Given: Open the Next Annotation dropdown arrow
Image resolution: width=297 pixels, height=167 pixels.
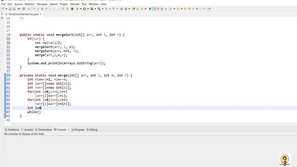Looking at the screenshot, I should click(x=174, y=9).
